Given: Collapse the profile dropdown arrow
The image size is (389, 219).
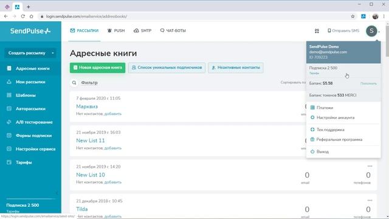Looking at the screenshot, I should 379,32.
